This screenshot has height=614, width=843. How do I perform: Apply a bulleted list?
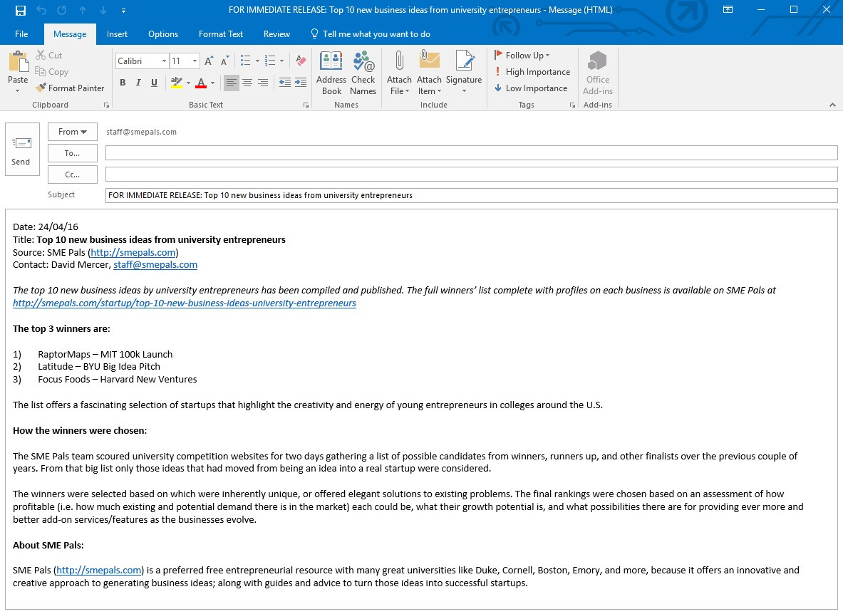246,61
